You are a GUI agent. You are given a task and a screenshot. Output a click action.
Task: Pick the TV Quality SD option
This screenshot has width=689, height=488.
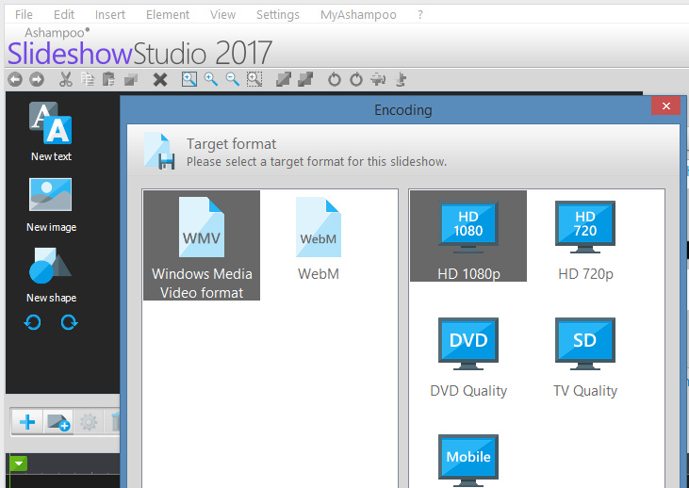click(585, 357)
